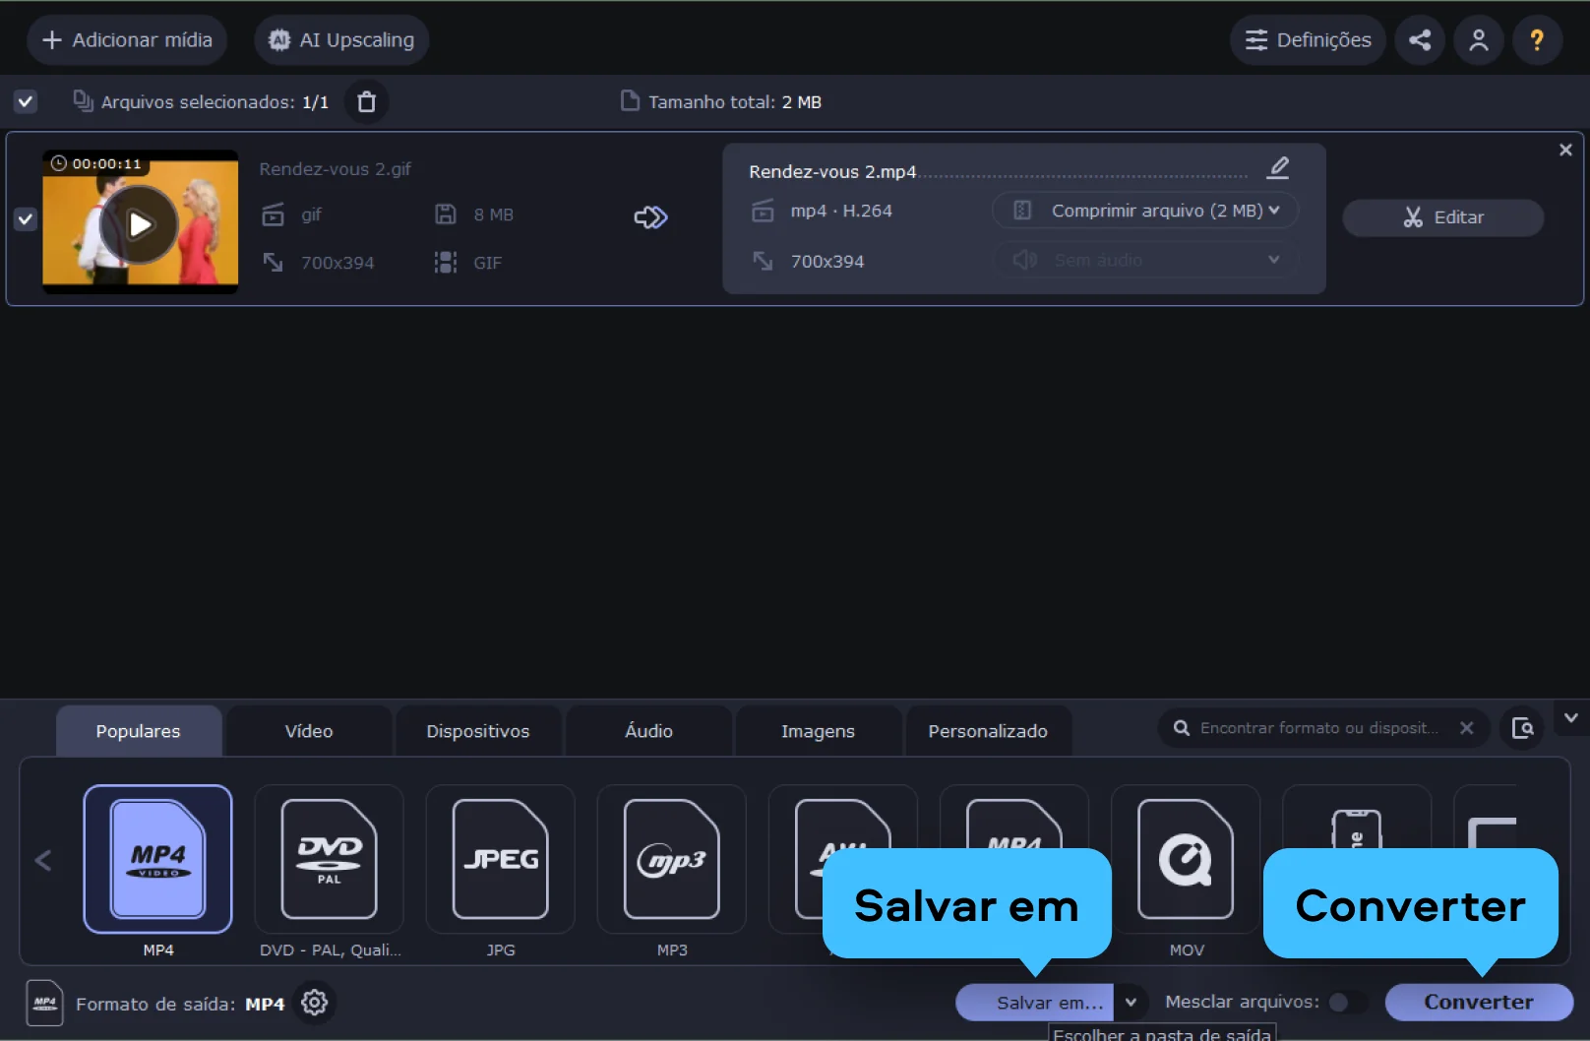Enable the Mesclar arquivos toggle
1590x1041 pixels.
point(1346,1002)
